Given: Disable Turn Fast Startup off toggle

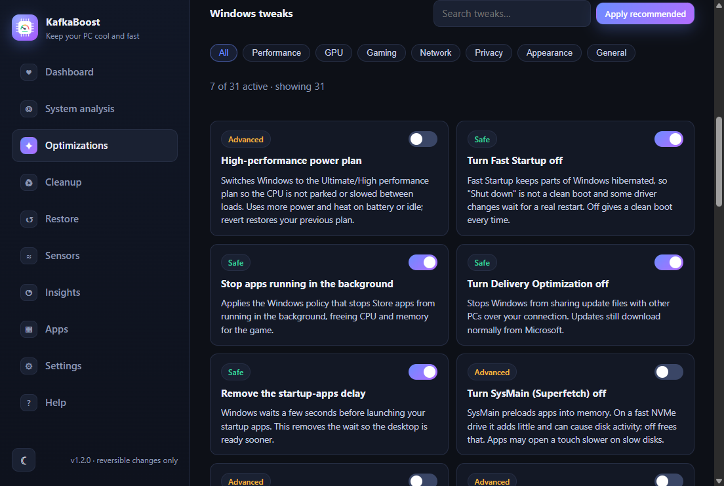Looking at the screenshot, I should 669,139.
